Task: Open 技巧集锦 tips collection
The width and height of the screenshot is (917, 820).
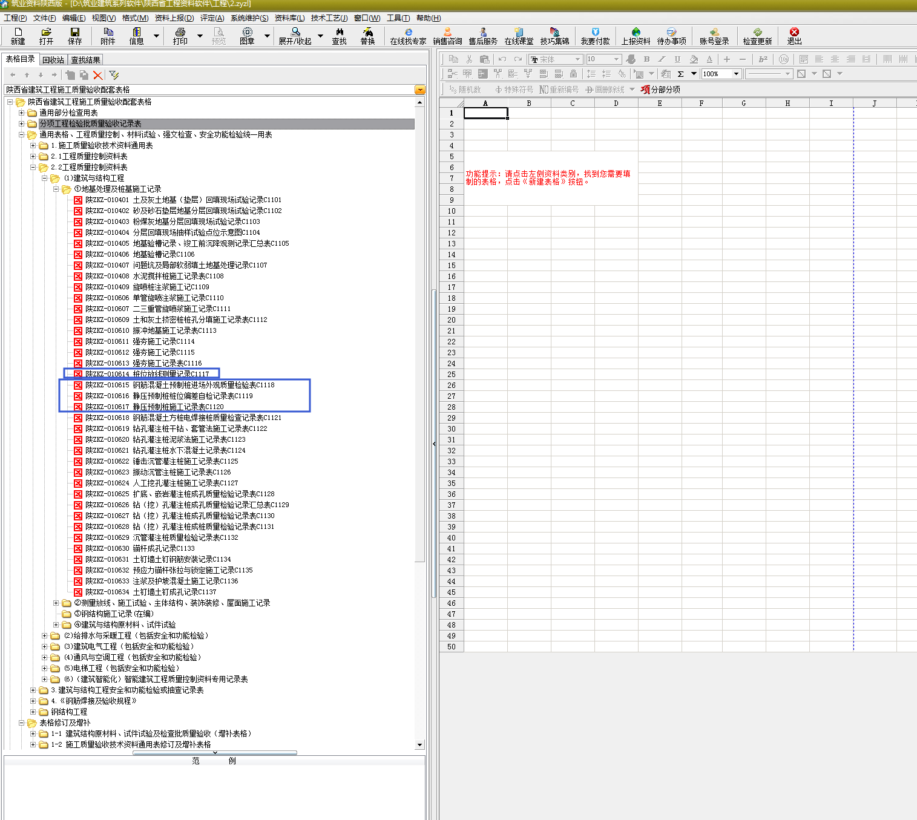Action: click(555, 36)
